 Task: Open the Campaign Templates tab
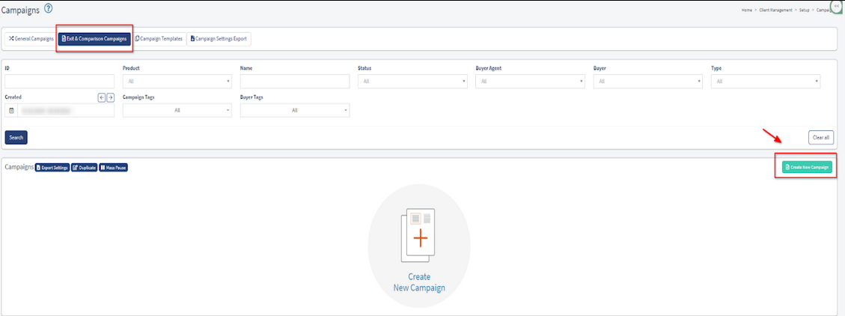(159, 38)
